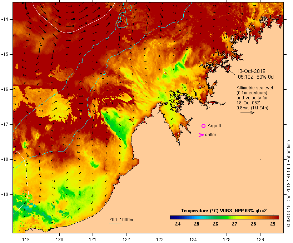
Task: Click latitude axis label -16
Action: tap(5, 89)
